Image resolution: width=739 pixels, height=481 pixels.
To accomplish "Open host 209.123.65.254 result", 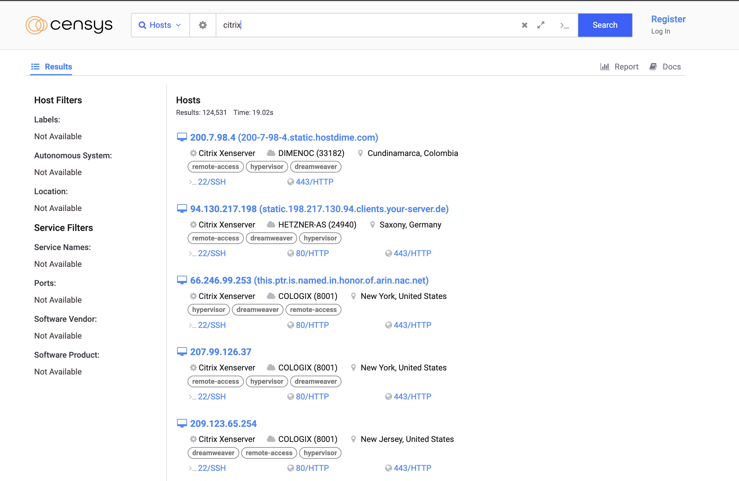I will click(x=223, y=424).
